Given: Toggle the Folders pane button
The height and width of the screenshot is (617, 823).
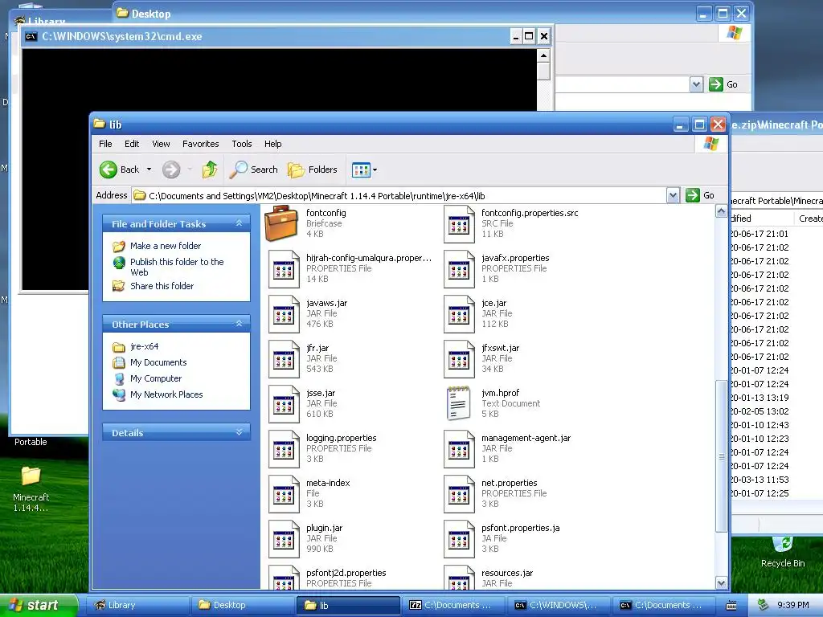Looking at the screenshot, I should click(313, 170).
